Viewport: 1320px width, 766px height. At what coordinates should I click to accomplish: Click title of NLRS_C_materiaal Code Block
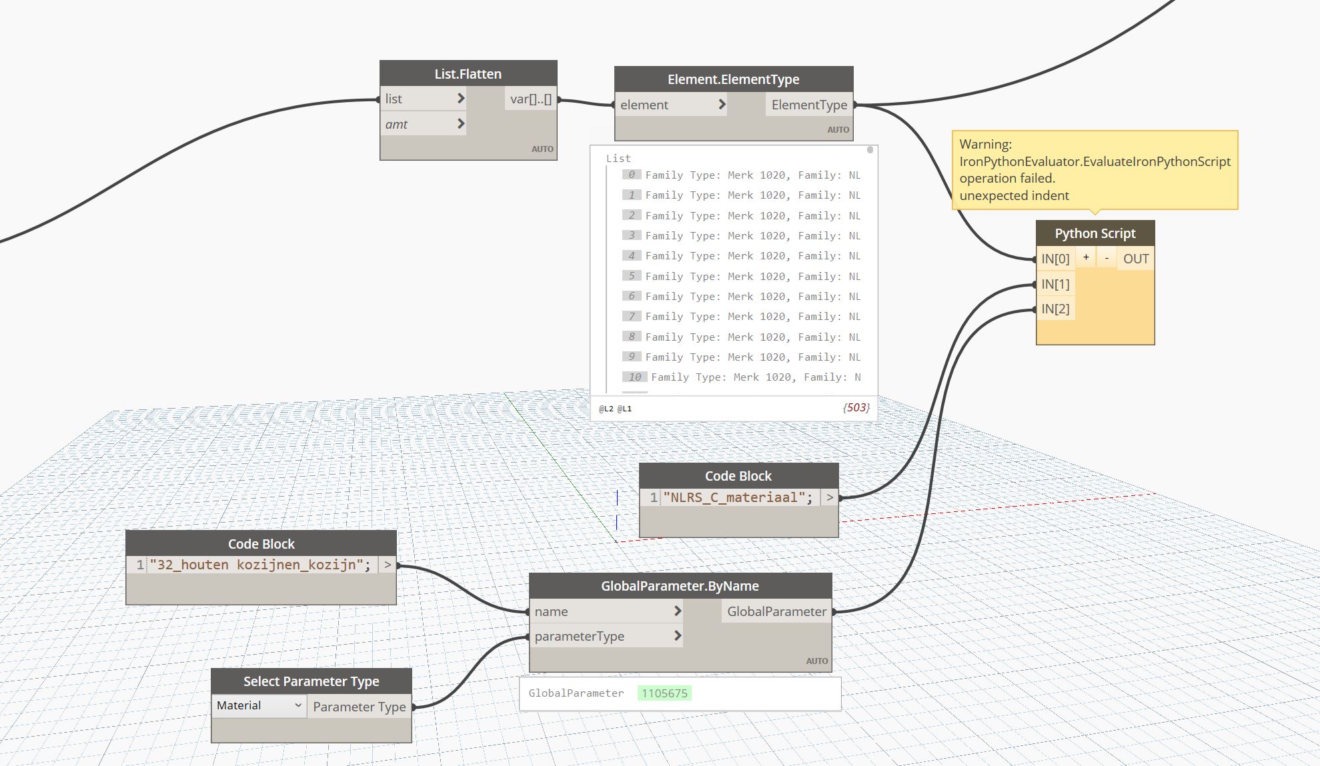738,476
